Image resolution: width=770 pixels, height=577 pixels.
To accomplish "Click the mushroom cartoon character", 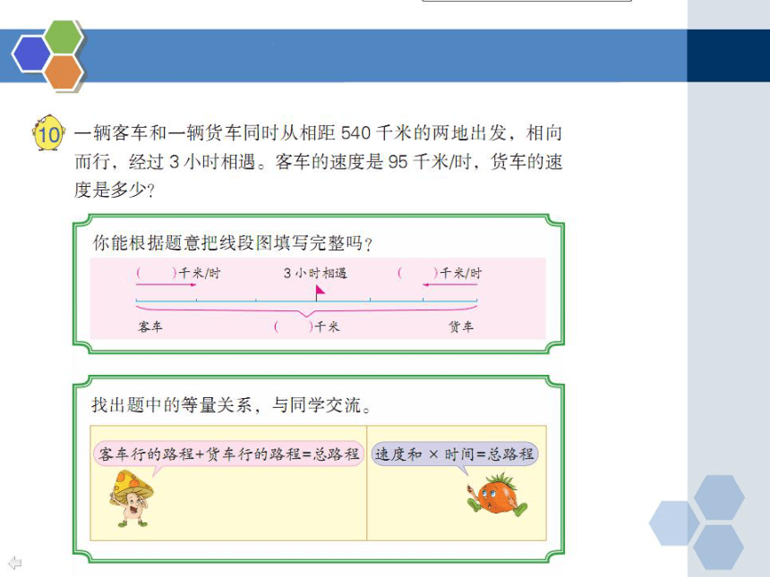I will pyautogui.click(x=131, y=498).
